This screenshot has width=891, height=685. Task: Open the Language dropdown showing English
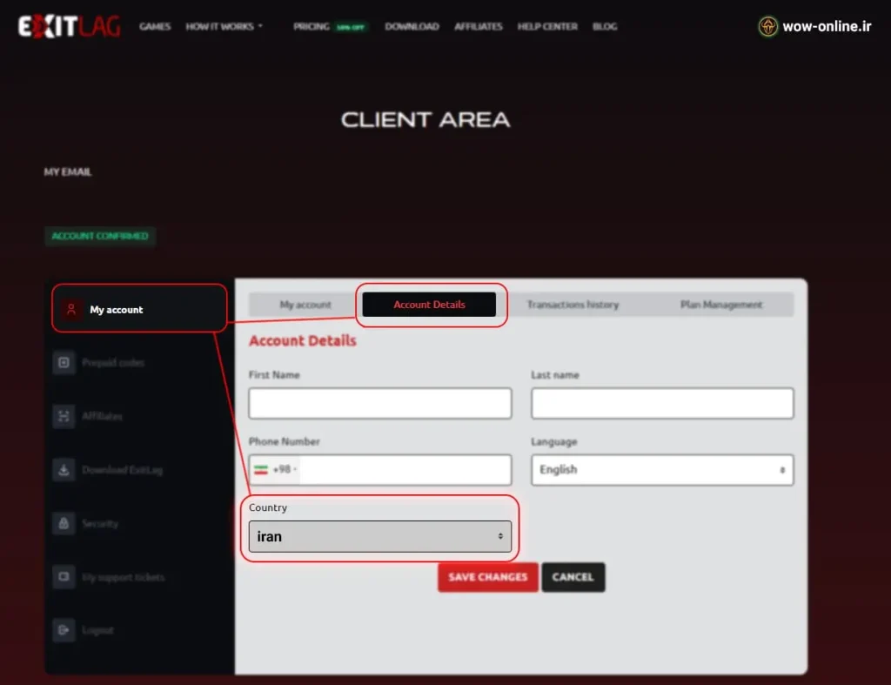tap(662, 469)
